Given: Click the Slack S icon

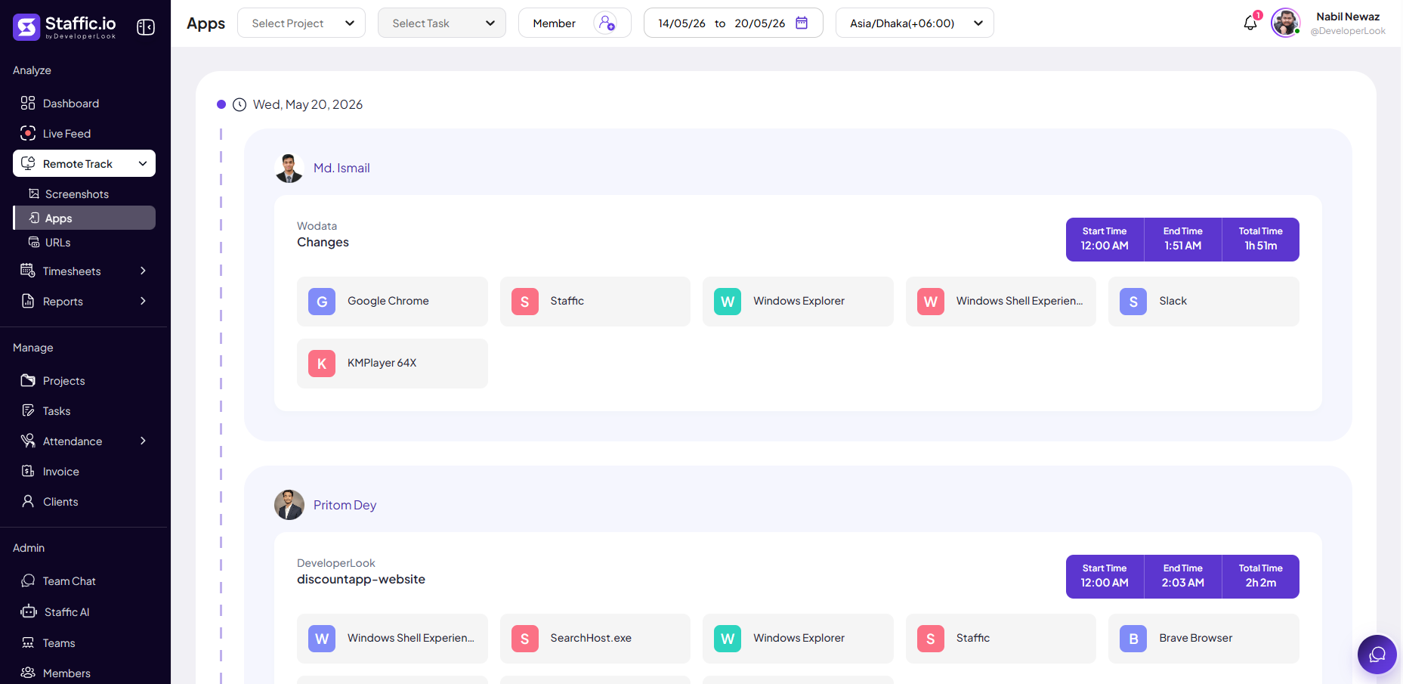Looking at the screenshot, I should (1133, 302).
